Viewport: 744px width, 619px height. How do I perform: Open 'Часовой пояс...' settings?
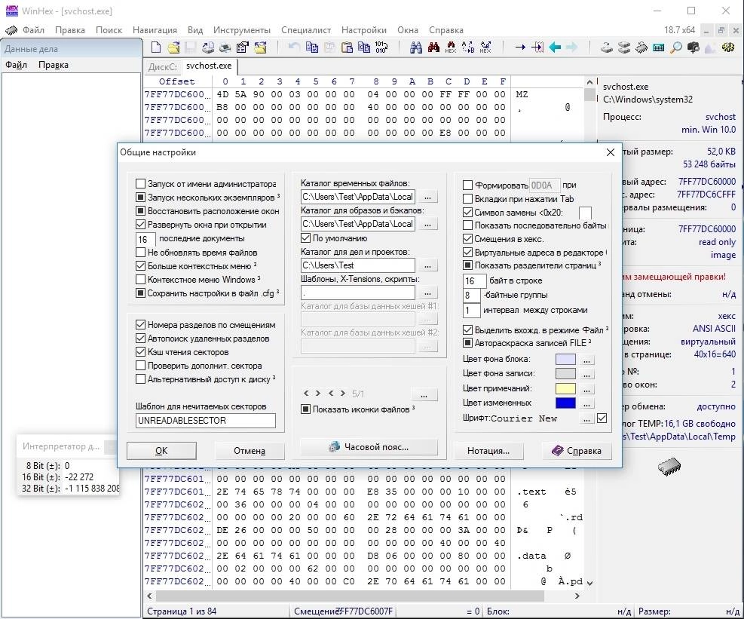[369, 446]
